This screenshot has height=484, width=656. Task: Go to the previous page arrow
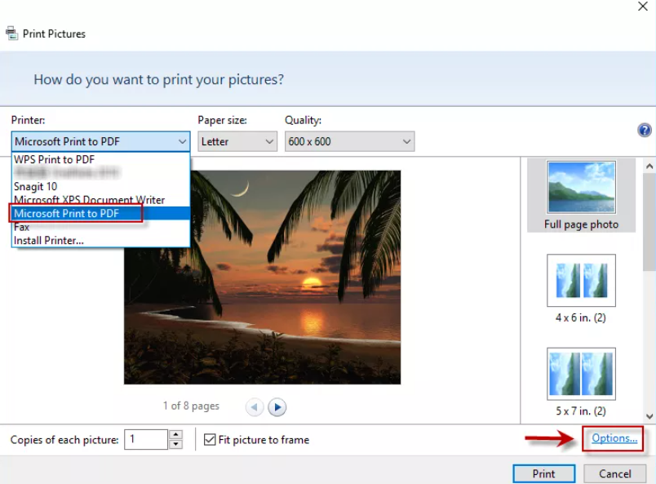[x=254, y=406]
